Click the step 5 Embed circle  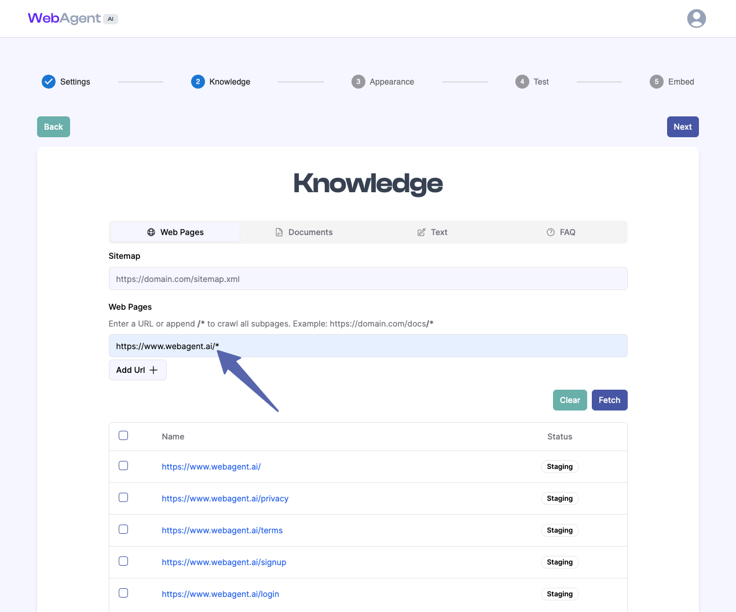pyautogui.click(x=657, y=82)
